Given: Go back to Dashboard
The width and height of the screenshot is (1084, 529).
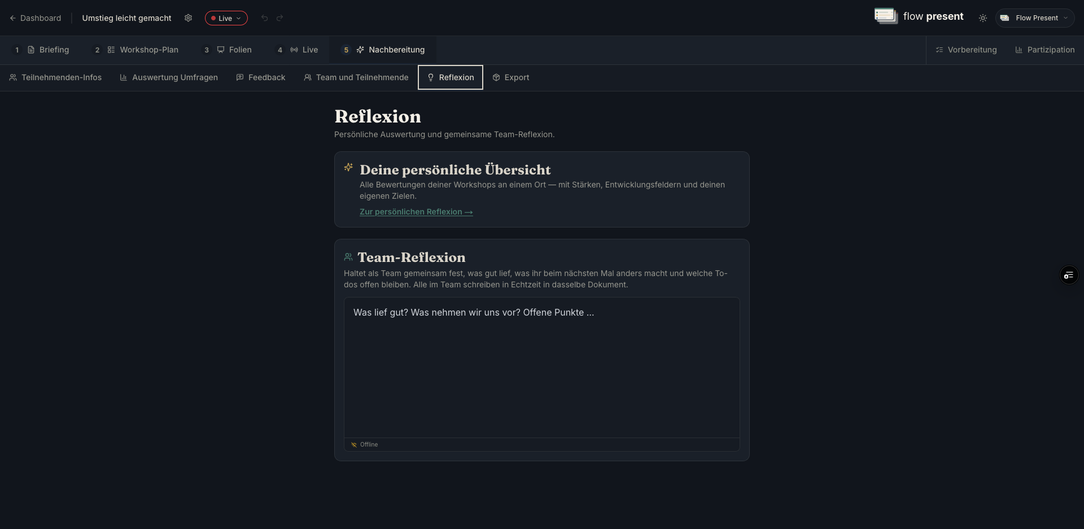Looking at the screenshot, I should point(35,18).
